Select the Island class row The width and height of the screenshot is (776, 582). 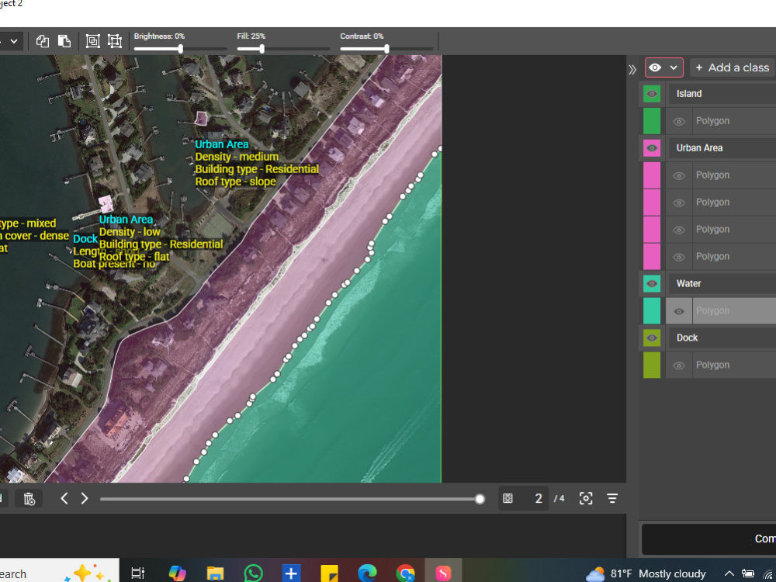[x=722, y=94]
